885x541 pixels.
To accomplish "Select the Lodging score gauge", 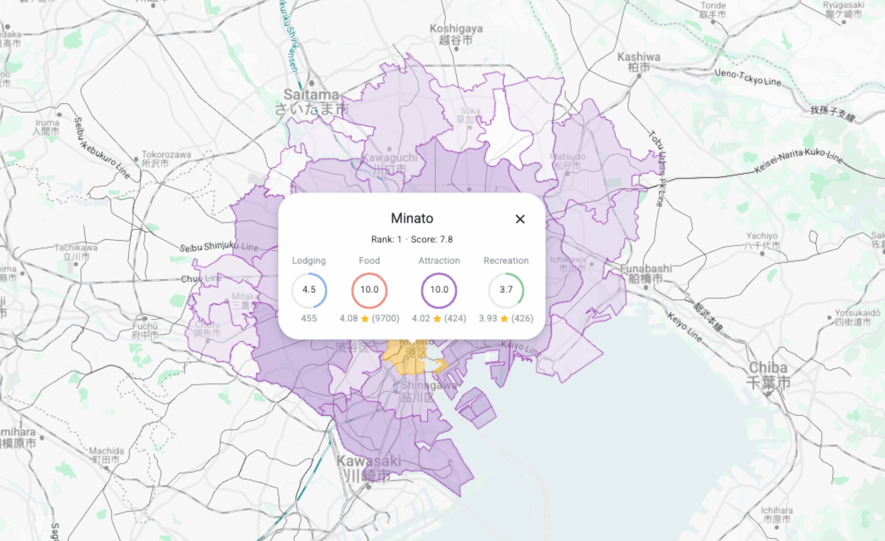I will pyautogui.click(x=309, y=290).
